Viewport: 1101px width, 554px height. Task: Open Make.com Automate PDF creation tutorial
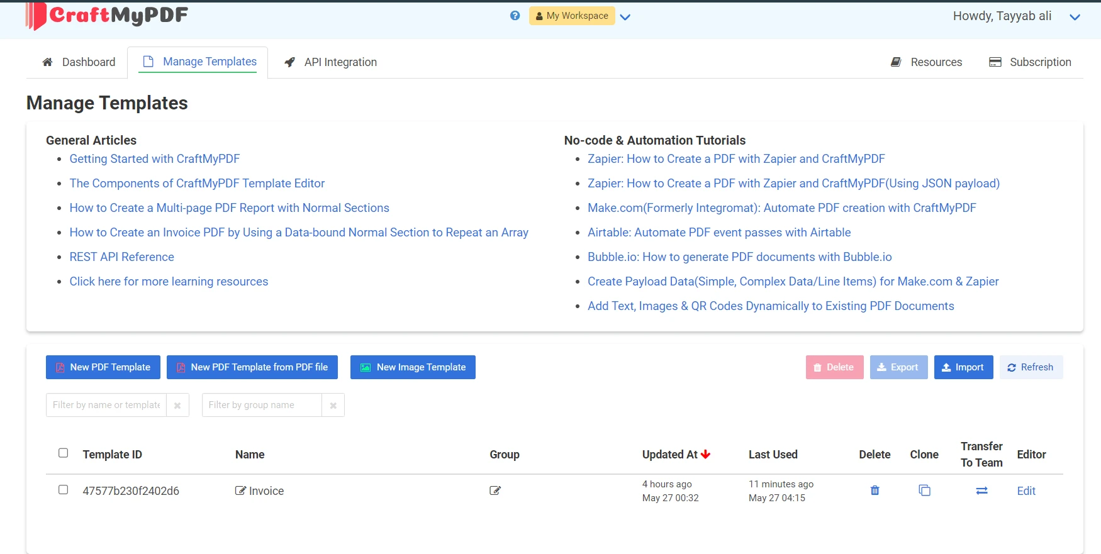782,208
